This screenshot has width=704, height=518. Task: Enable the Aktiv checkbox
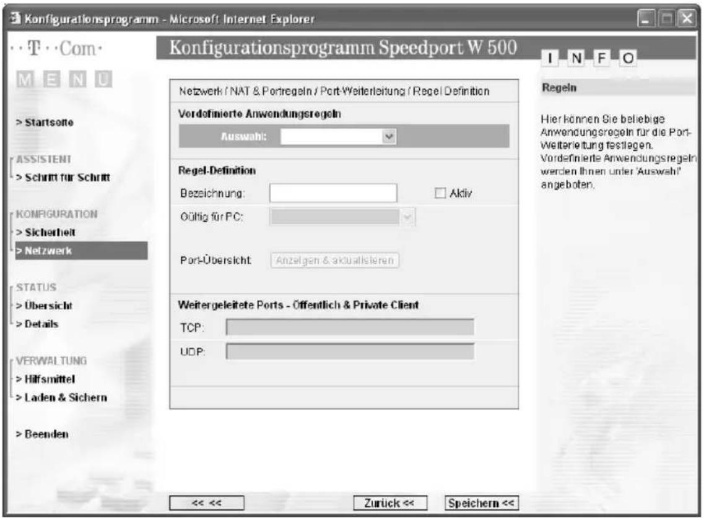tap(440, 193)
